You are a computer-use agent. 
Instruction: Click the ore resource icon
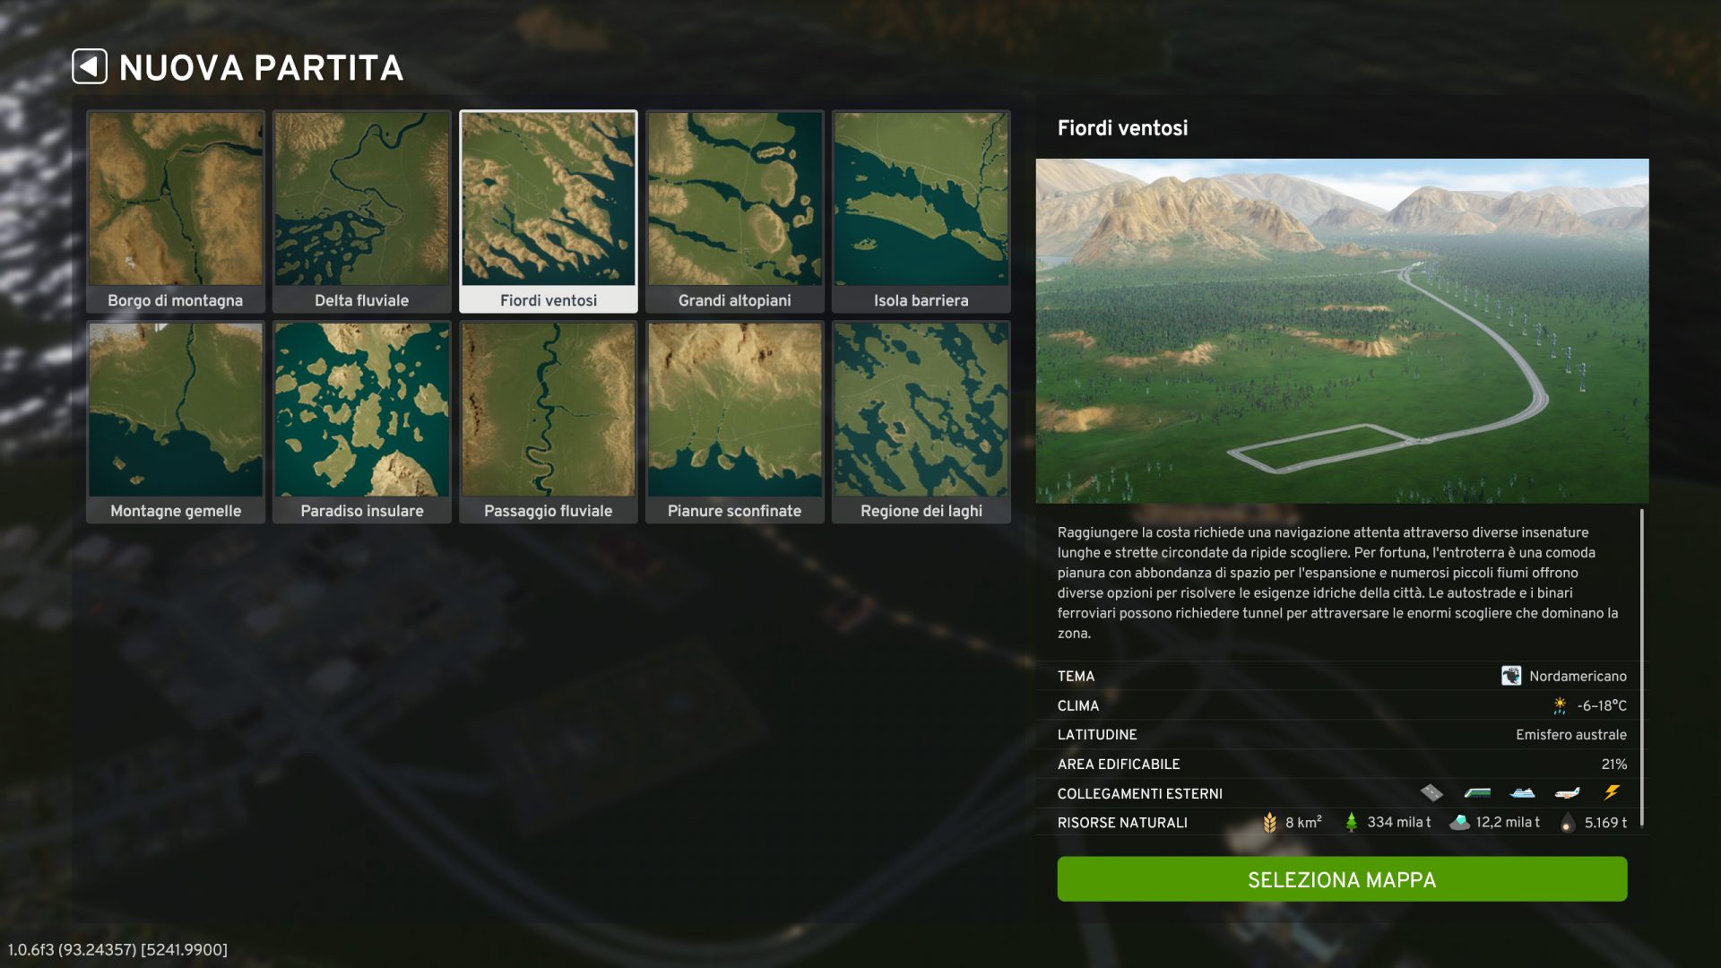(x=1459, y=822)
